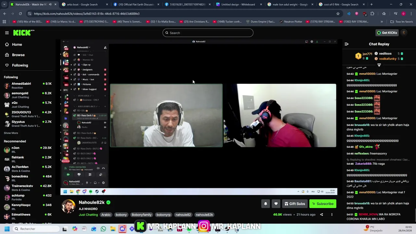Switch to Untitled design Whiteboard tab
The image size is (416, 234).
click(x=239, y=5)
